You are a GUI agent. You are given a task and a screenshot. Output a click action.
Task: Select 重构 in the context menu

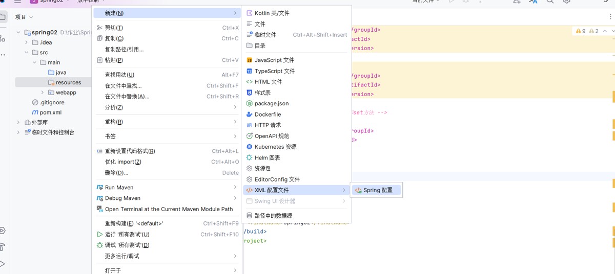114,122
